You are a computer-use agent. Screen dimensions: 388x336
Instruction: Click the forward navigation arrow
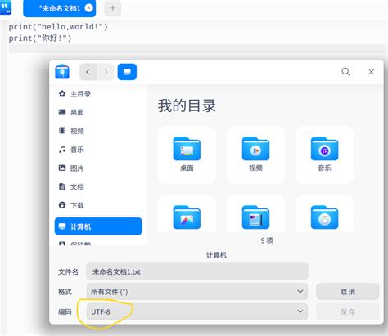(x=106, y=72)
